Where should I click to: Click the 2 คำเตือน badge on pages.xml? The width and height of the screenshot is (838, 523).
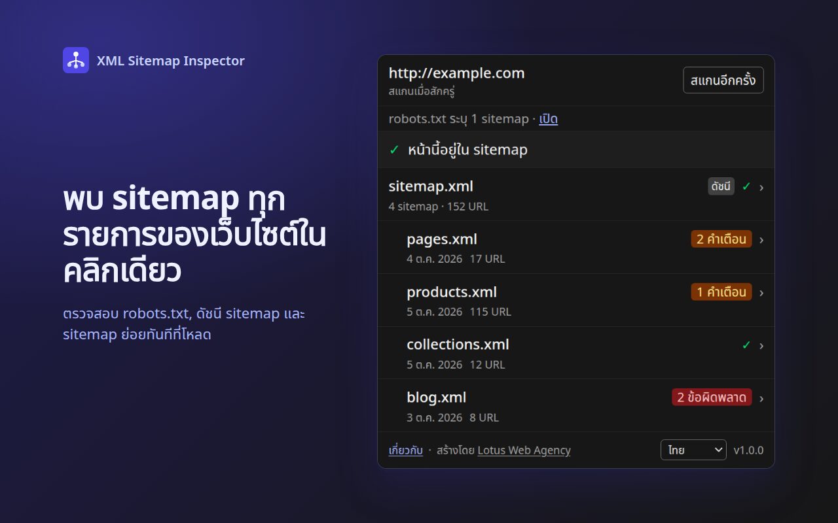click(x=721, y=239)
